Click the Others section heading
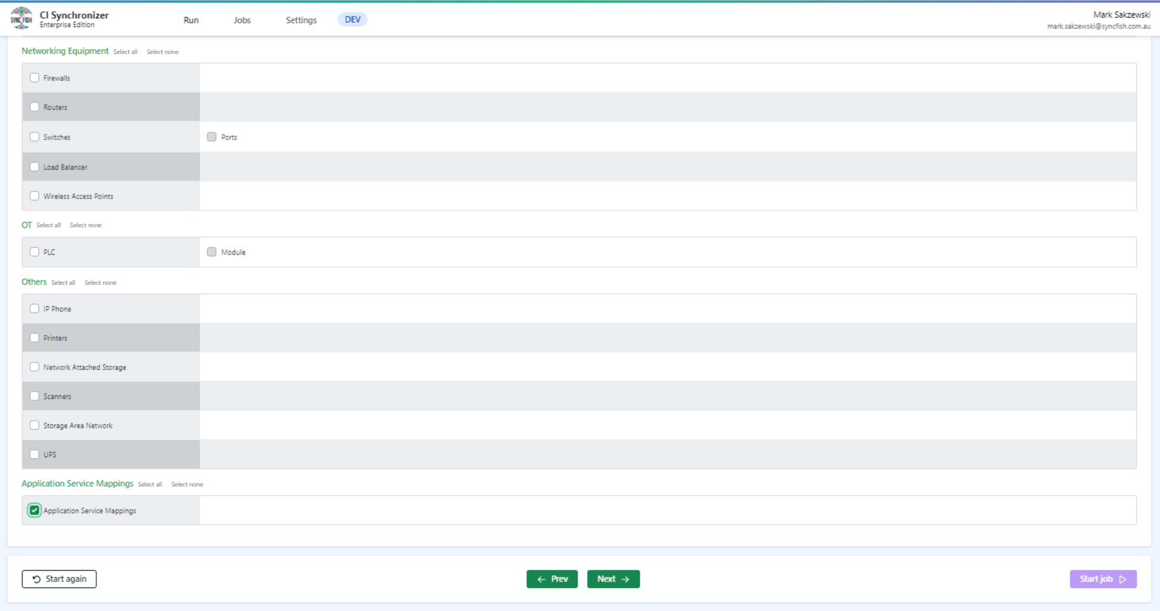 coord(34,282)
